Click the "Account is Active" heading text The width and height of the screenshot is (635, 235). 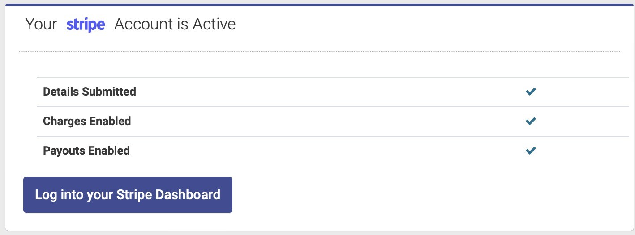coord(175,24)
